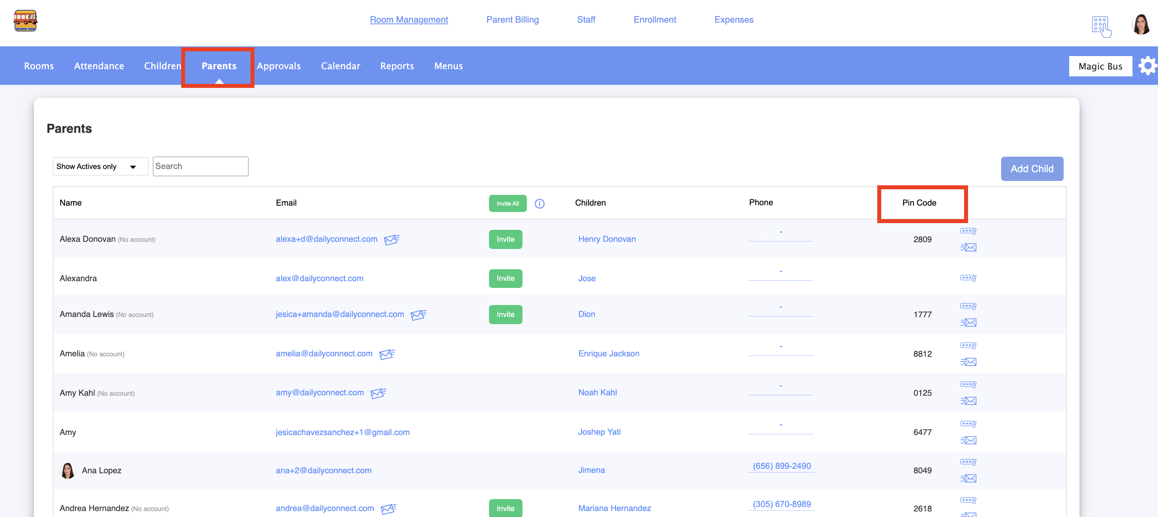Click the envelope icon beside amy@dailyconnect.com
The image size is (1158, 517).
pos(378,393)
